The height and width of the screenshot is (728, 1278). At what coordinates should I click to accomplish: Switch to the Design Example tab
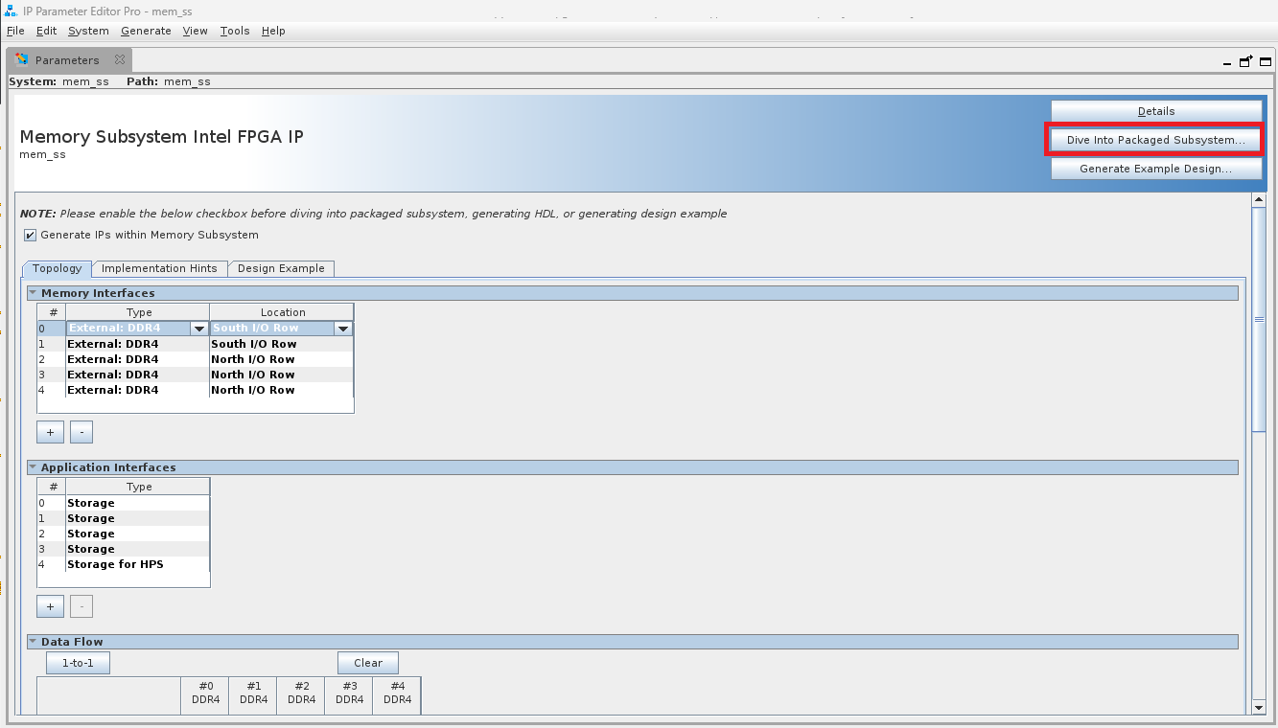[281, 268]
